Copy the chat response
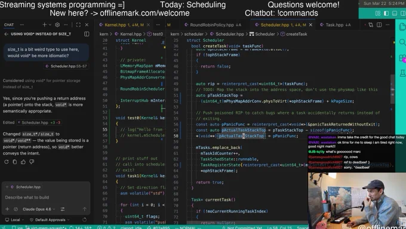 point(15,162)
